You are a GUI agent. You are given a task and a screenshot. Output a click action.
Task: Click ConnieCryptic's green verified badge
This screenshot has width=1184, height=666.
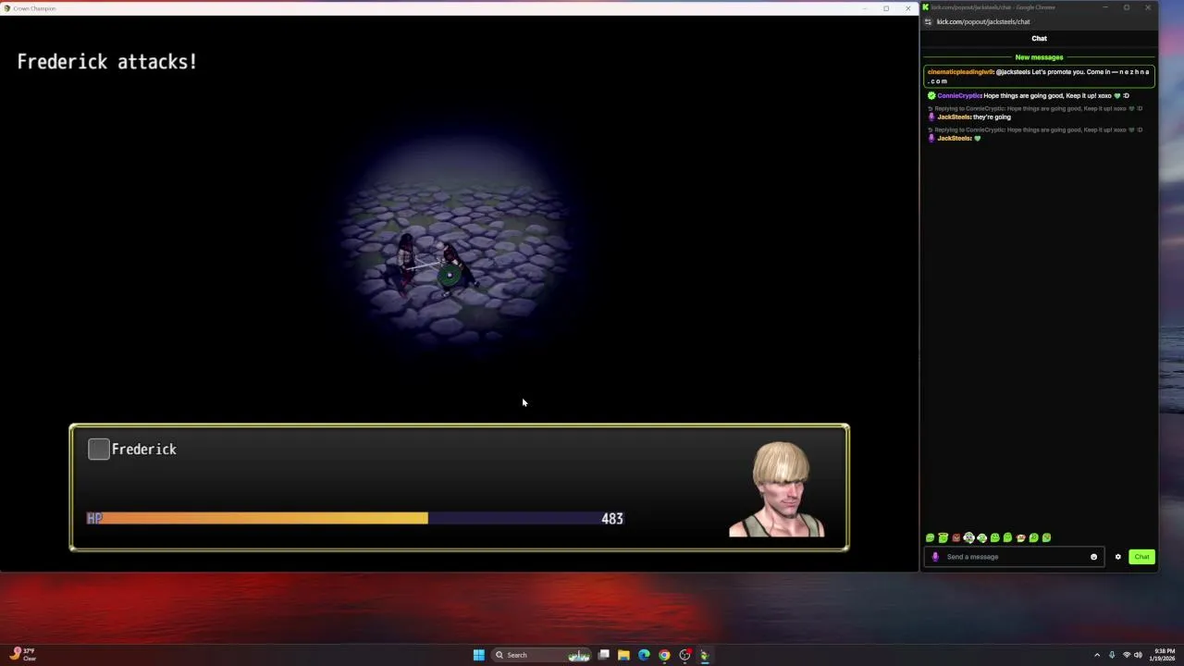click(931, 95)
